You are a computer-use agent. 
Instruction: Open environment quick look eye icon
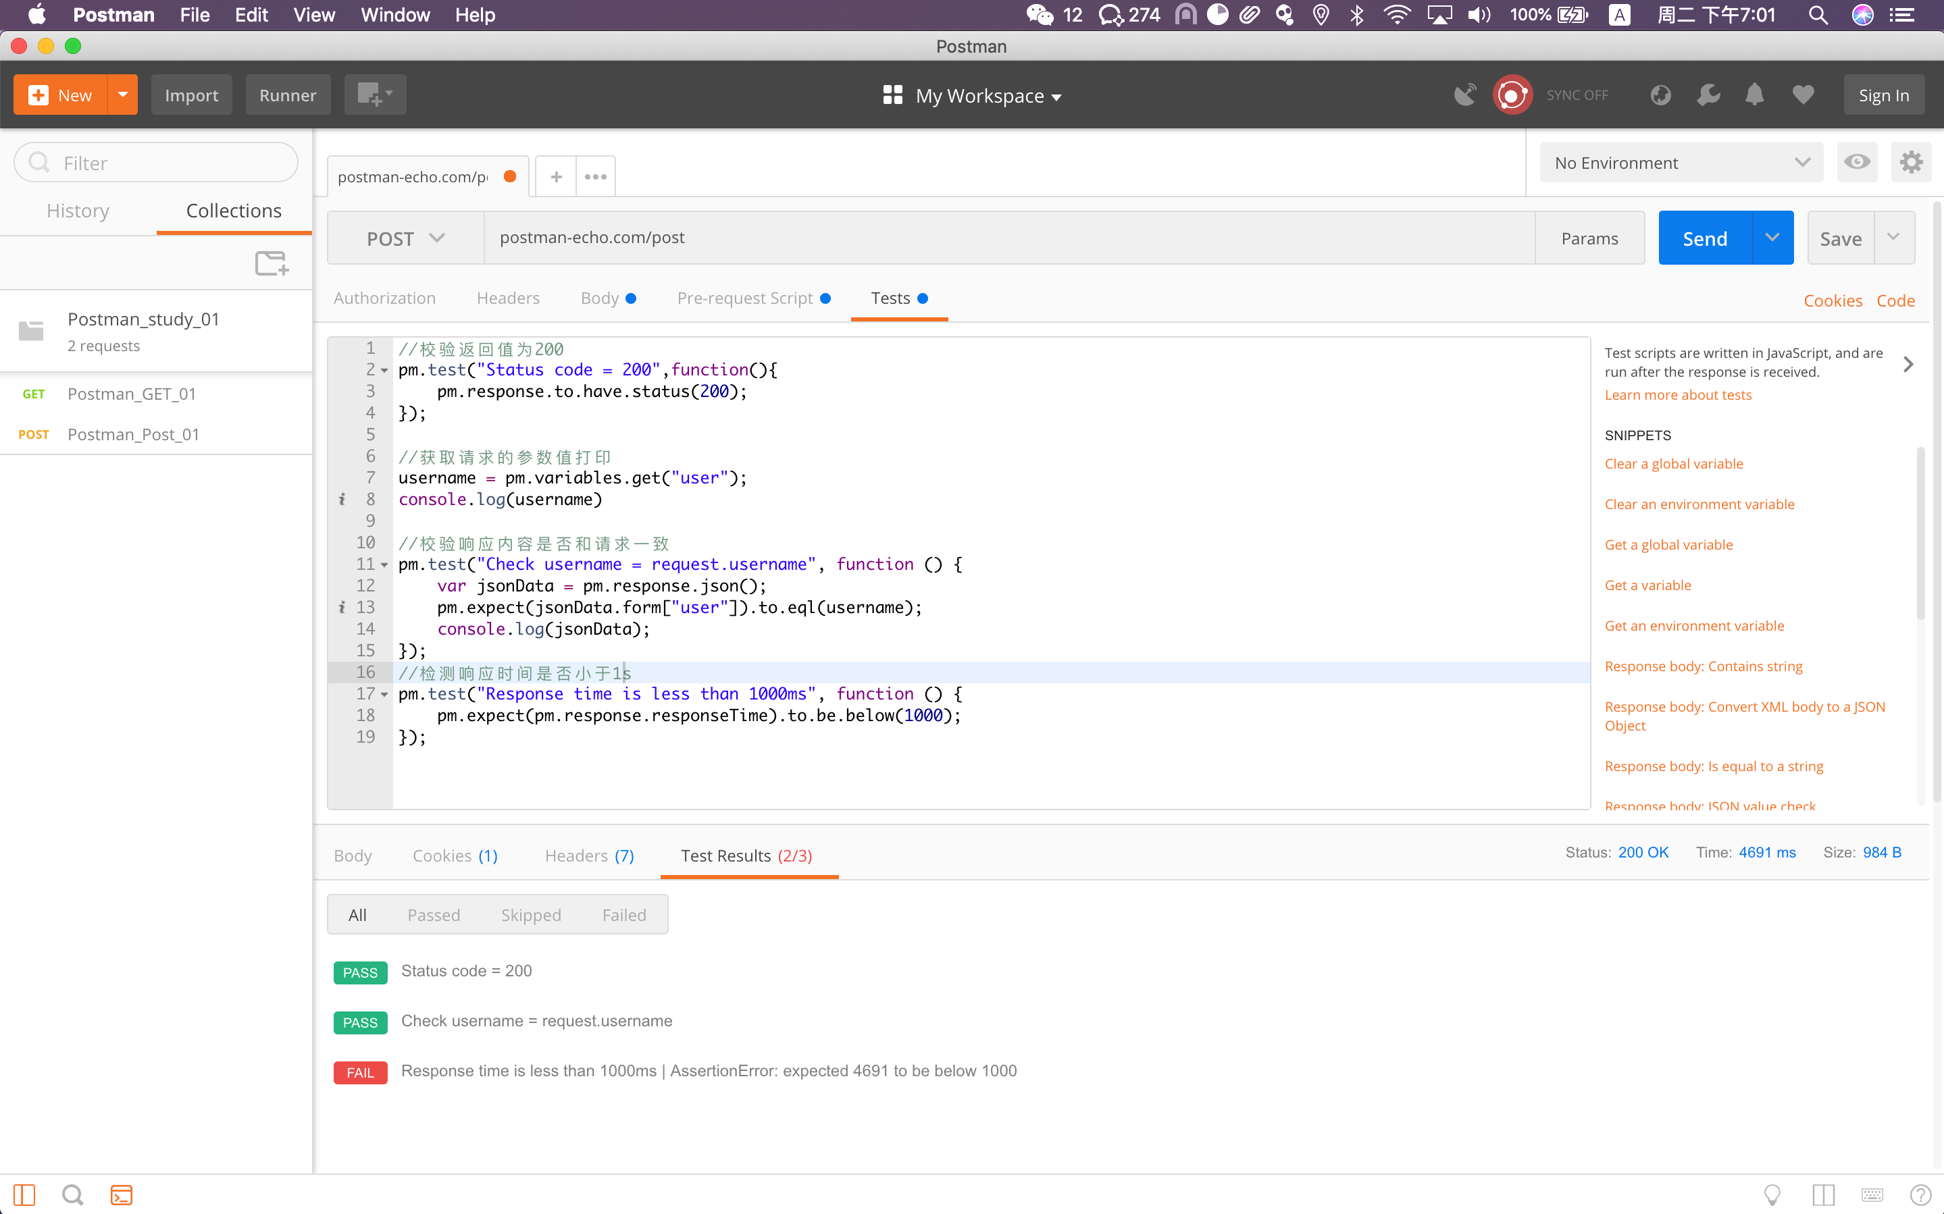tap(1856, 162)
